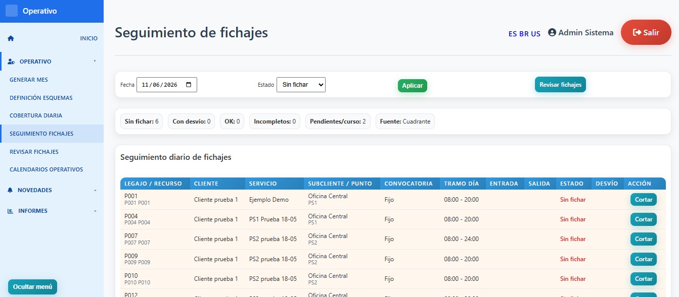Viewport: 679px width, 297px height.
Task: Click the TRAMO DÍA column header
Action: coord(463,184)
